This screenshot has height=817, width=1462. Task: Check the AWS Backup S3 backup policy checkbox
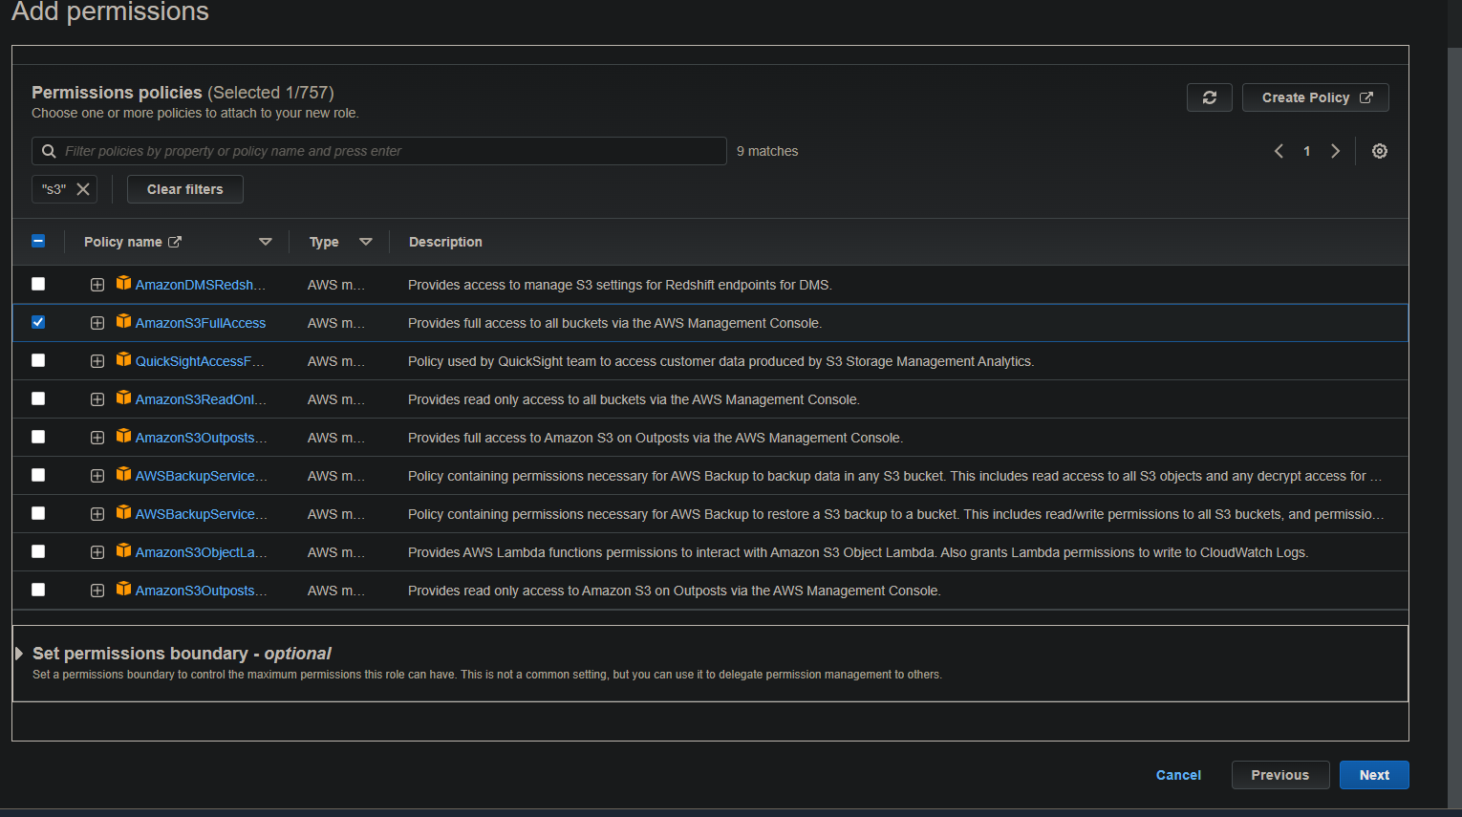(x=38, y=475)
